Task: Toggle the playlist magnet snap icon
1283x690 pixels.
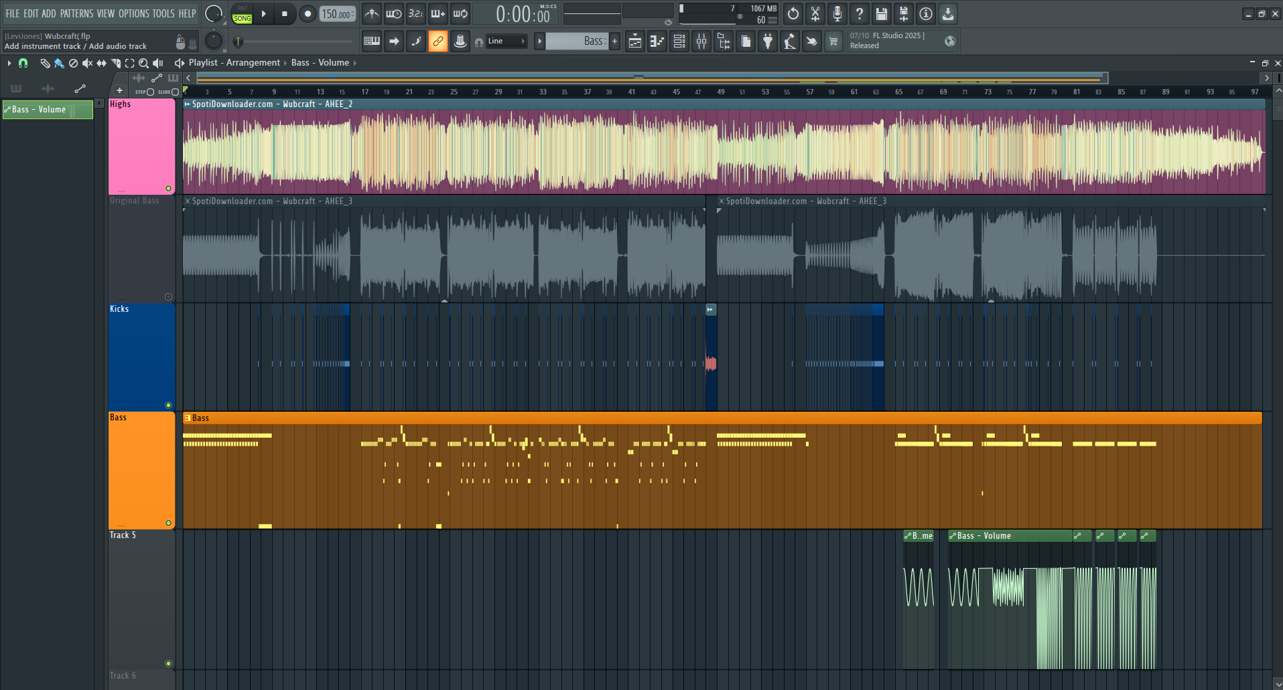Action: tap(23, 63)
